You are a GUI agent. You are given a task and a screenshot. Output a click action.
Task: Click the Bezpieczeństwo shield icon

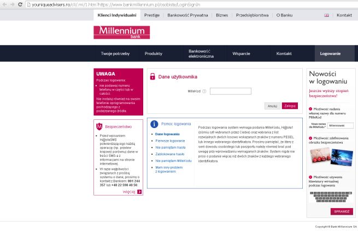pos(99,126)
